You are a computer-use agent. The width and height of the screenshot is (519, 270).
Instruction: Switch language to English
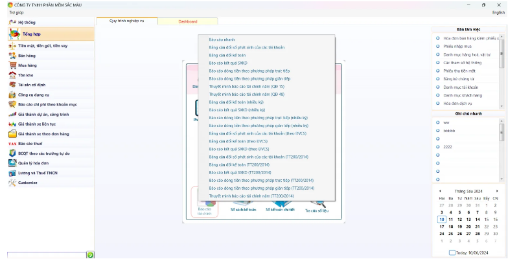[x=498, y=12]
